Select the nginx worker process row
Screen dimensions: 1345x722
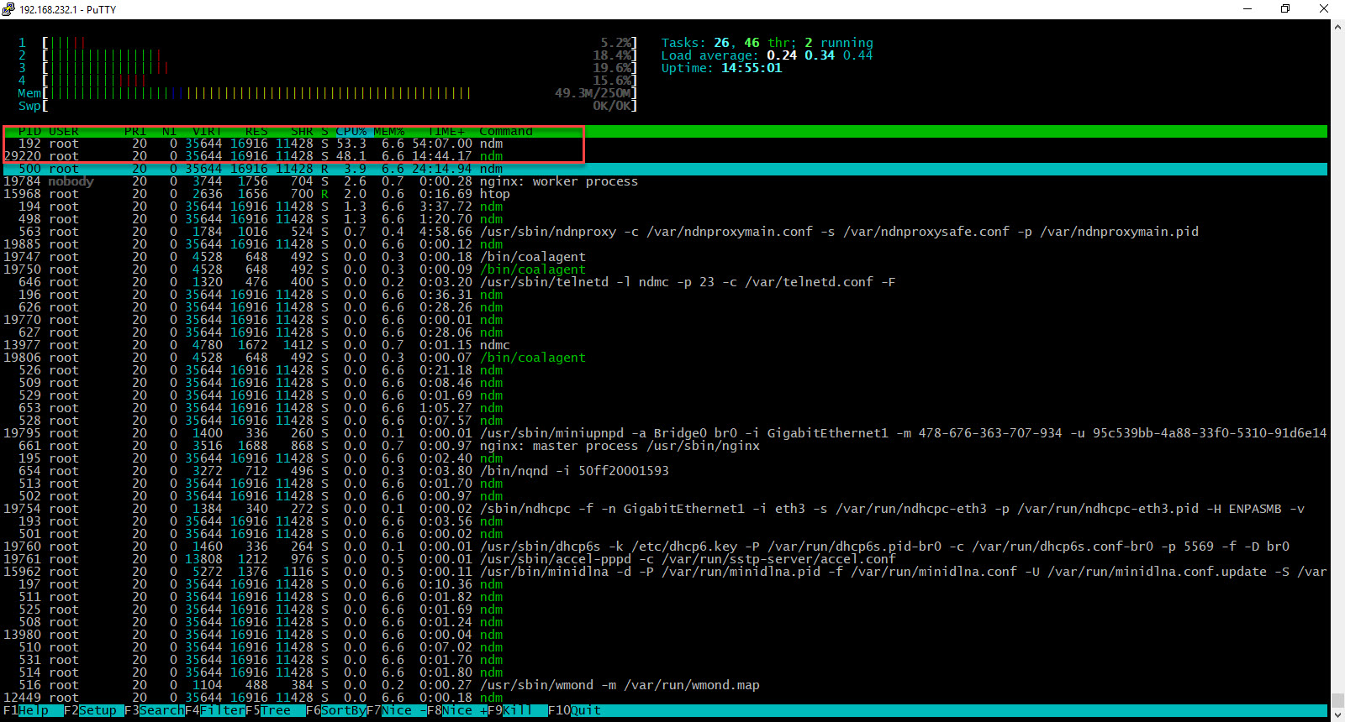(665, 181)
